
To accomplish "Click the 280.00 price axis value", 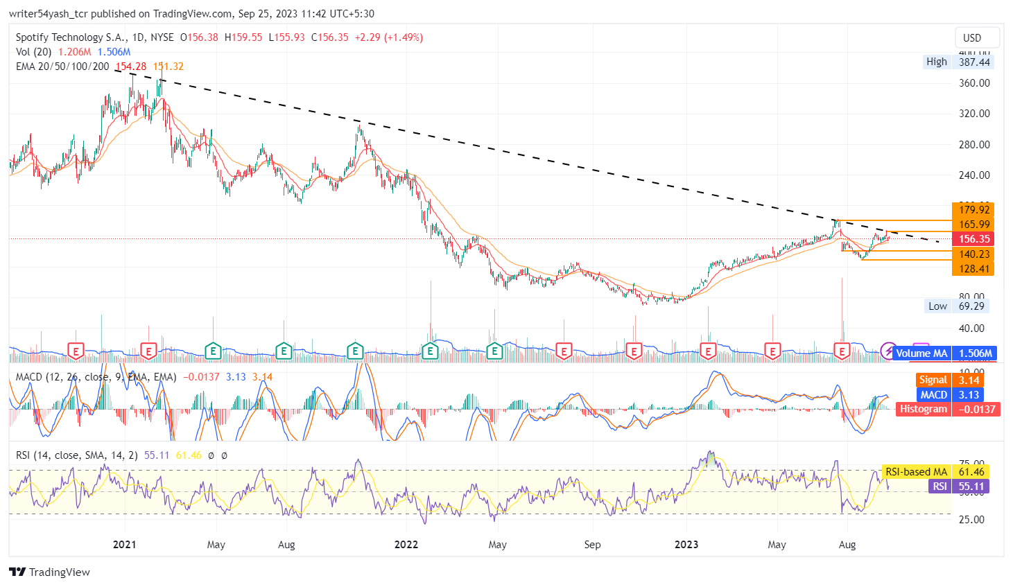I will (974, 145).
